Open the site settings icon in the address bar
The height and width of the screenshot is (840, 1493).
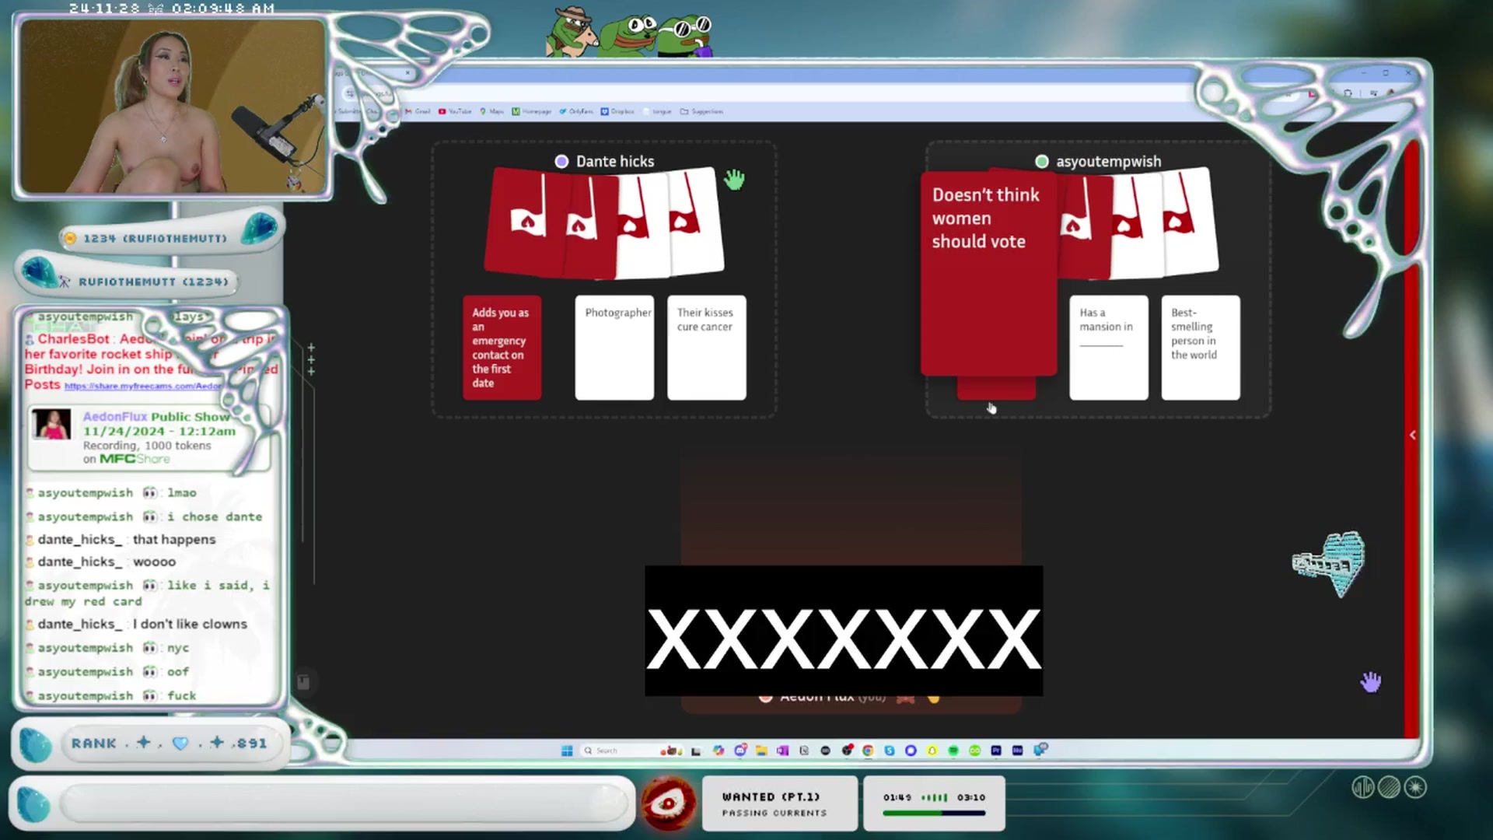coord(350,93)
